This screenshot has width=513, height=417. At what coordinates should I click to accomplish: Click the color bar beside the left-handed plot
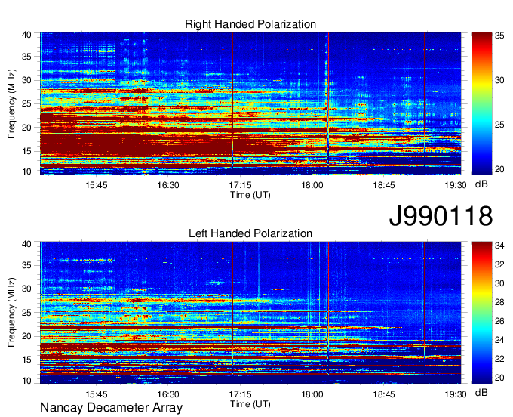pos(481,313)
